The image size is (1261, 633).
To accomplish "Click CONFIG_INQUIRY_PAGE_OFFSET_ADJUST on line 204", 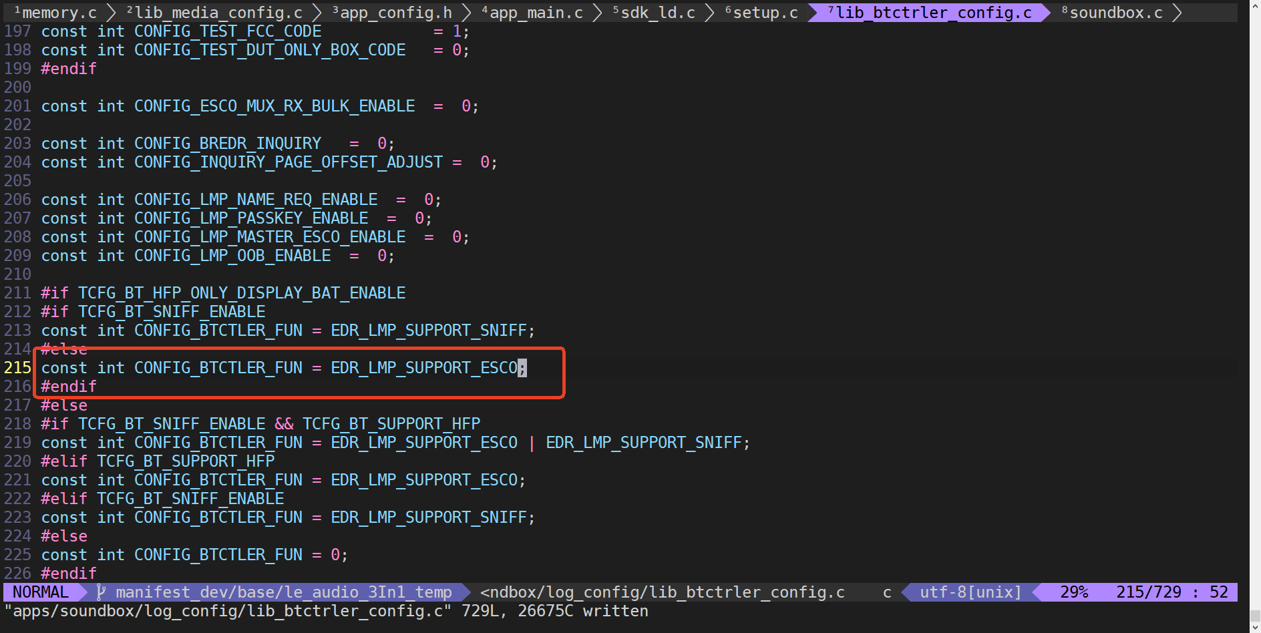I will click(x=289, y=162).
